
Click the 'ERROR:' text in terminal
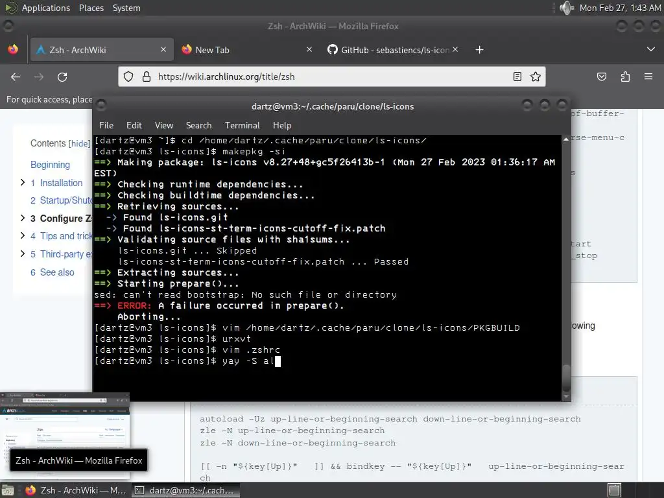(134, 306)
